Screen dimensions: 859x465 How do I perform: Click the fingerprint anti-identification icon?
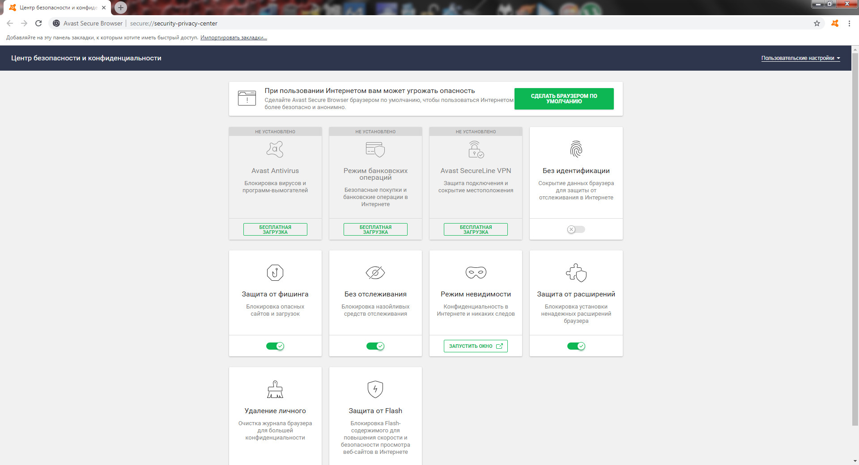576,149
